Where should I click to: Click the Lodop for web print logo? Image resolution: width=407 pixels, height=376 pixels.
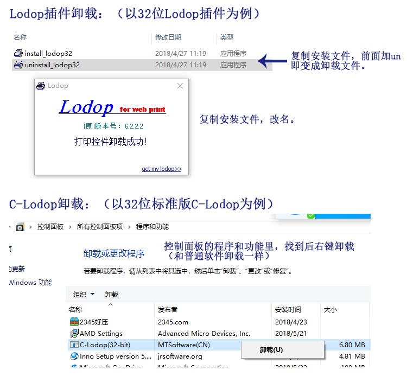click(112, 107)
